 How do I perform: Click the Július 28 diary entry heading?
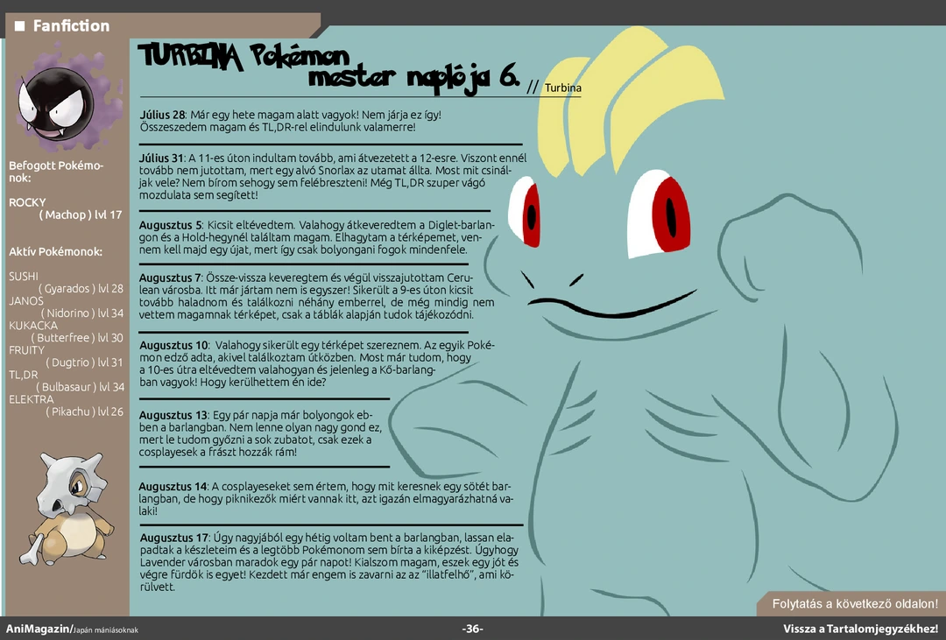click(x=162, y=115)
